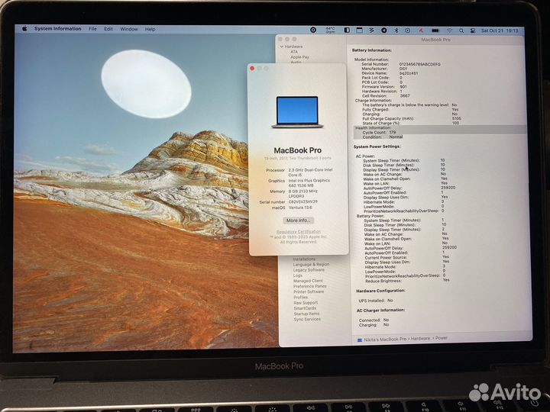Open the Bluetooth menu bar icon

click(396, 31)
